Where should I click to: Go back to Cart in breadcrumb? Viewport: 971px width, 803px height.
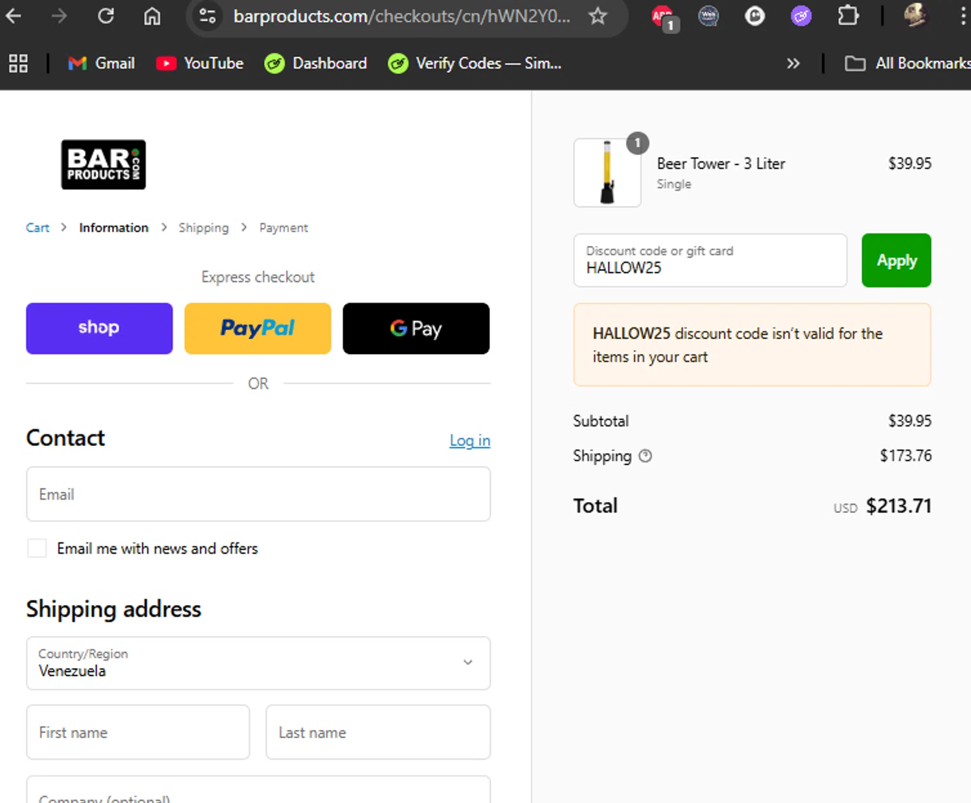click(38, 228)
